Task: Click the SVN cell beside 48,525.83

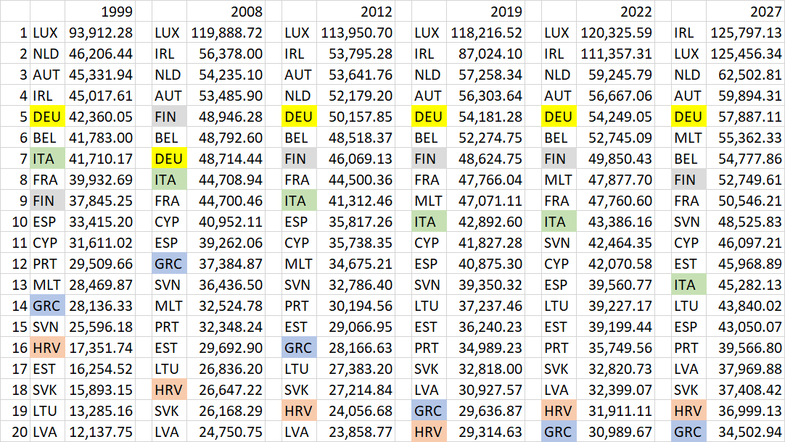Action: point(689,222)
